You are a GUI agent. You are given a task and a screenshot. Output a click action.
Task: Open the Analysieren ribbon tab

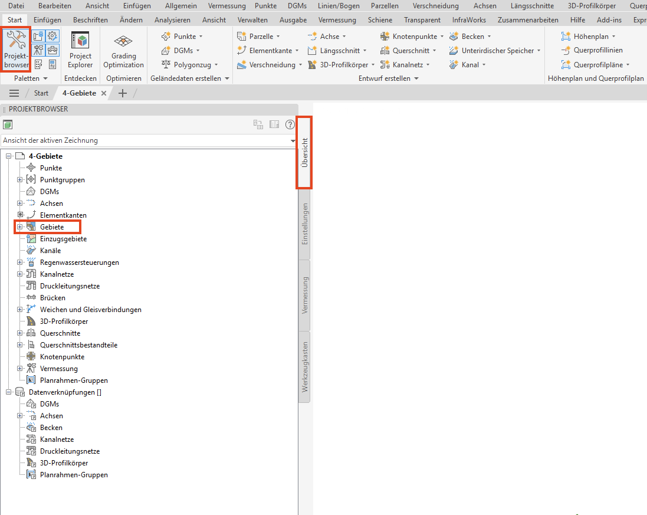(172, 20)
